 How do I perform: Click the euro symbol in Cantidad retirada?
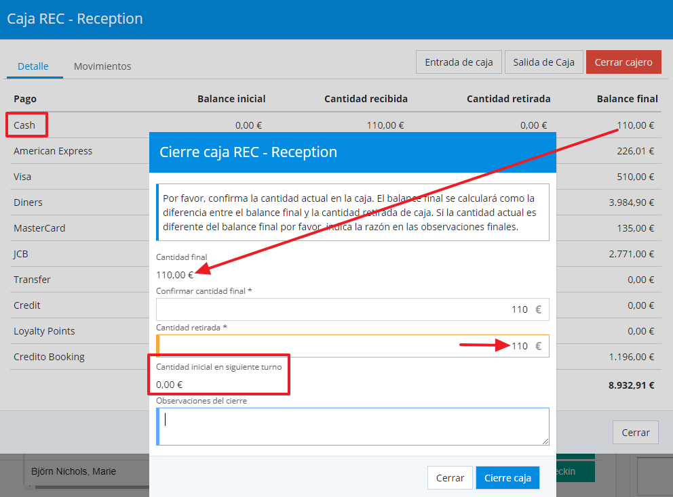click(539, 346)
